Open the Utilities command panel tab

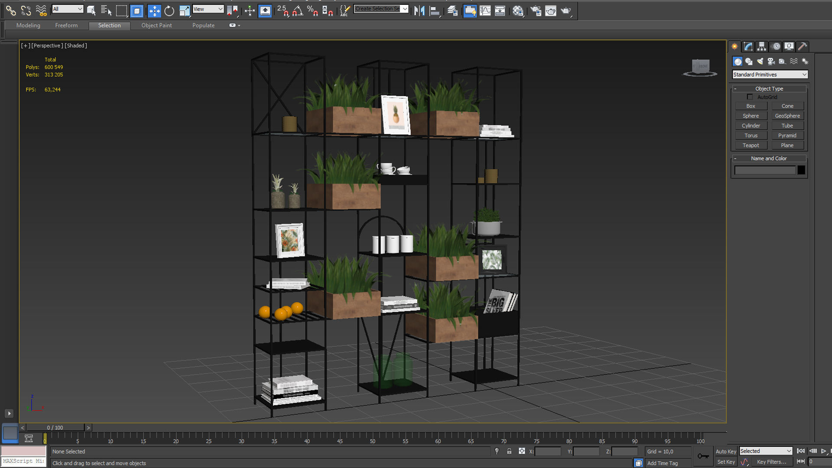(803, 46)
